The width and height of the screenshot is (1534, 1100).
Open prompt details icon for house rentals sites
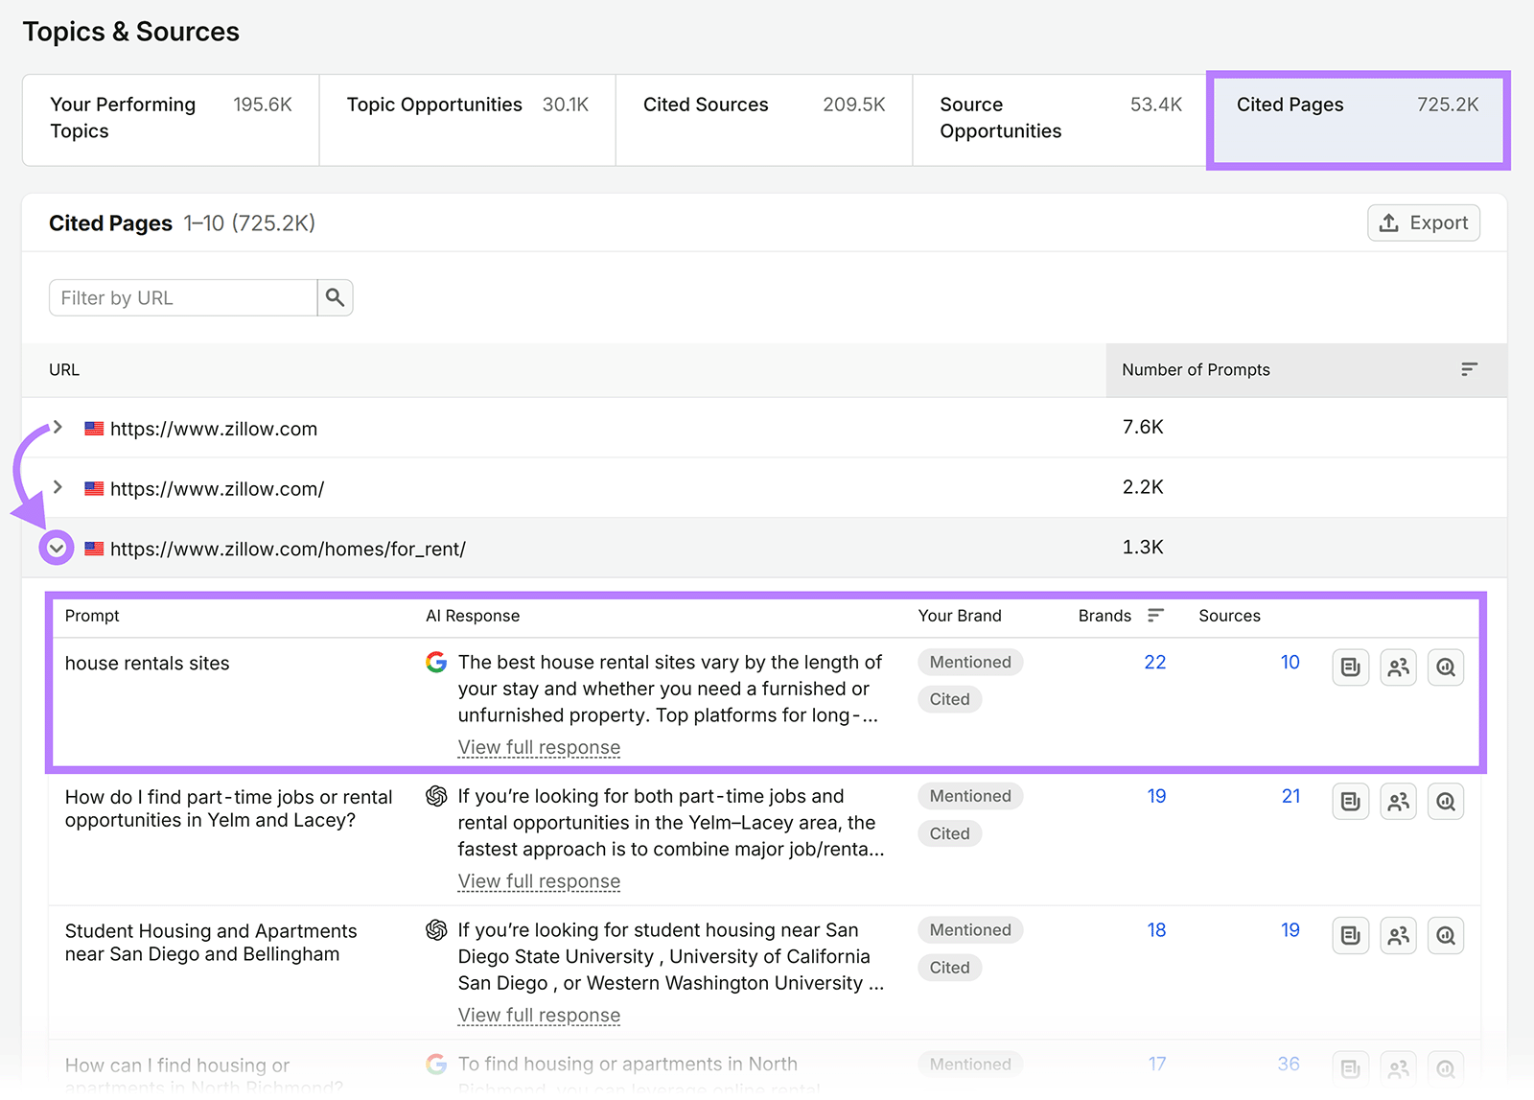tap(1350, 667)
